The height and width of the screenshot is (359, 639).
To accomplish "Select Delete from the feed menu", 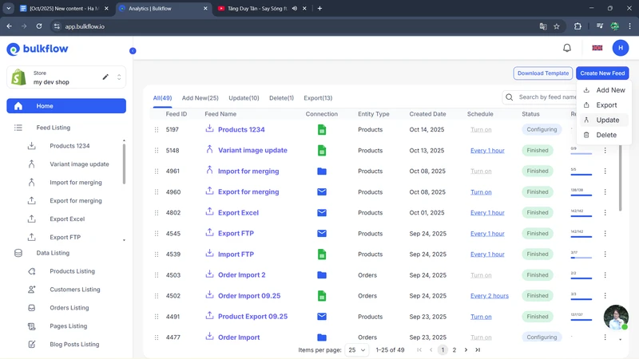I will point(605,135).
